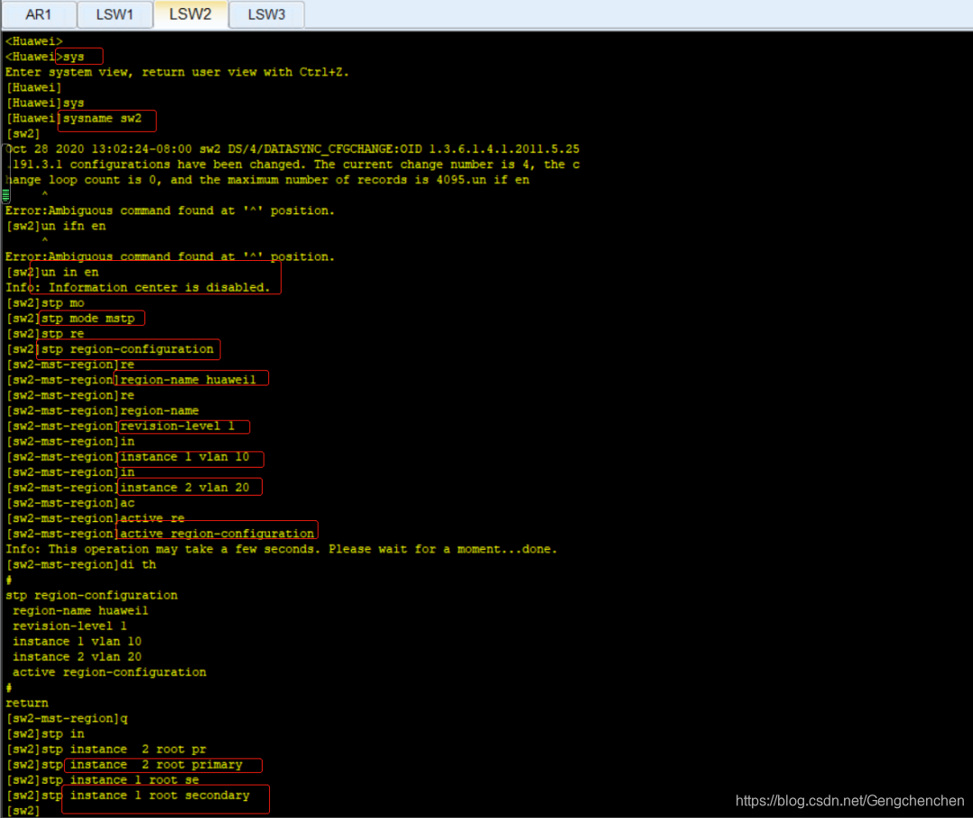Click the 'sysname sw2' command text
This screenshot has height=818, width=973.
pyautogui.click(x=102, y=118)
